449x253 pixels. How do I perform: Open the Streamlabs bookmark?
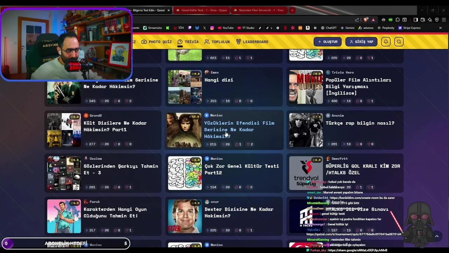(152, 28)
